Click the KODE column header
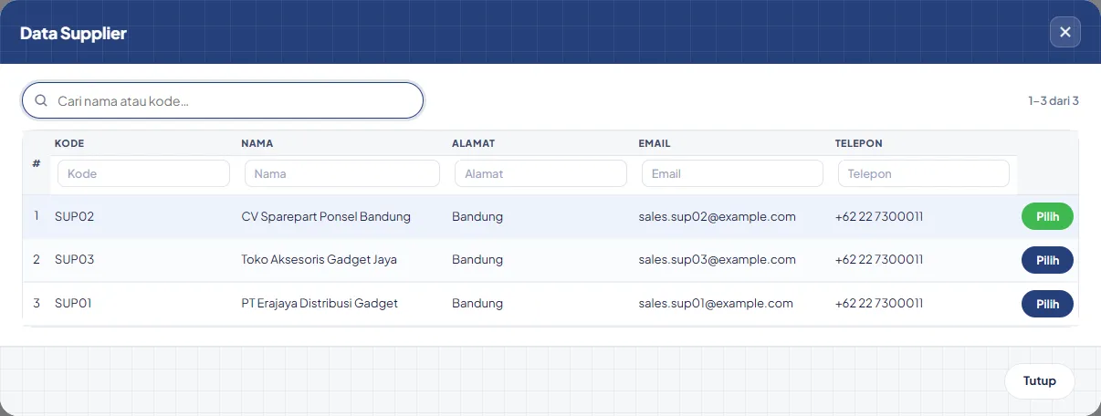 pos(69,143)
